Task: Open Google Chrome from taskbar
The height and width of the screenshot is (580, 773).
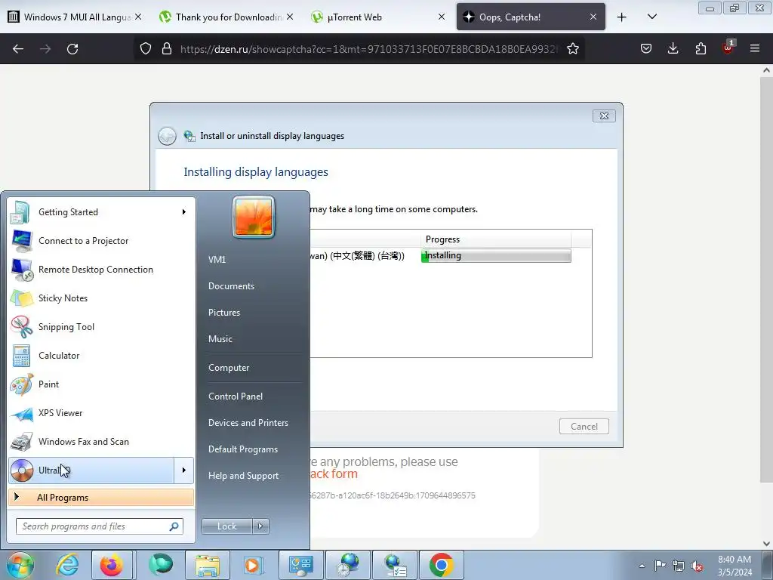Action: tap(441, 565)
